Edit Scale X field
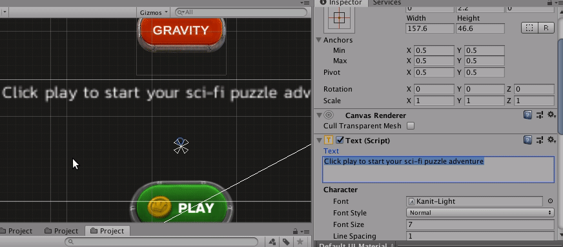563x247 pixels. (434, 101)
